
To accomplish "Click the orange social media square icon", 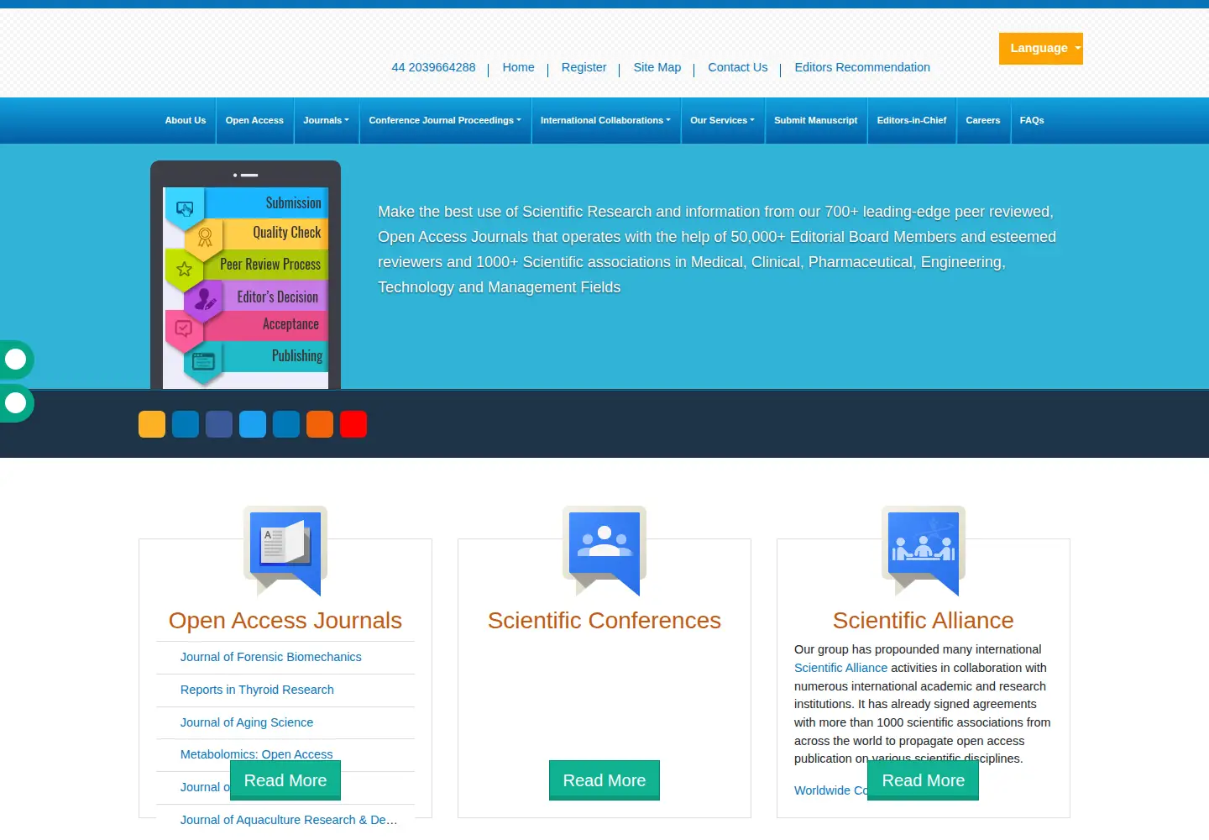I will [320, 424].
